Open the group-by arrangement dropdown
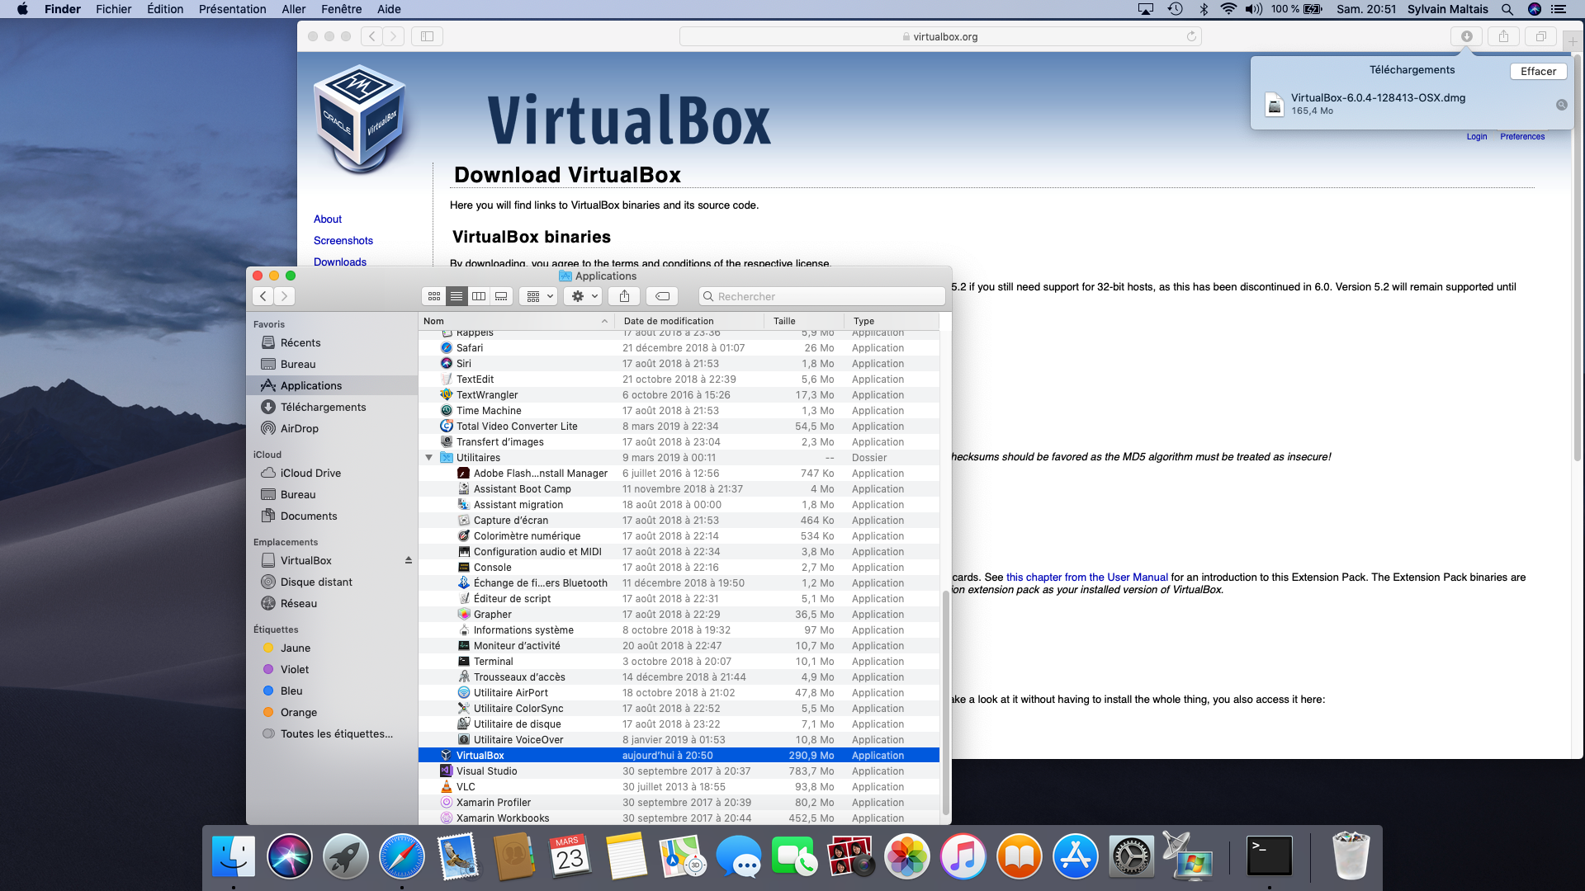The image size is (1585, 891). pyautogui.click(x=540, y=296)
